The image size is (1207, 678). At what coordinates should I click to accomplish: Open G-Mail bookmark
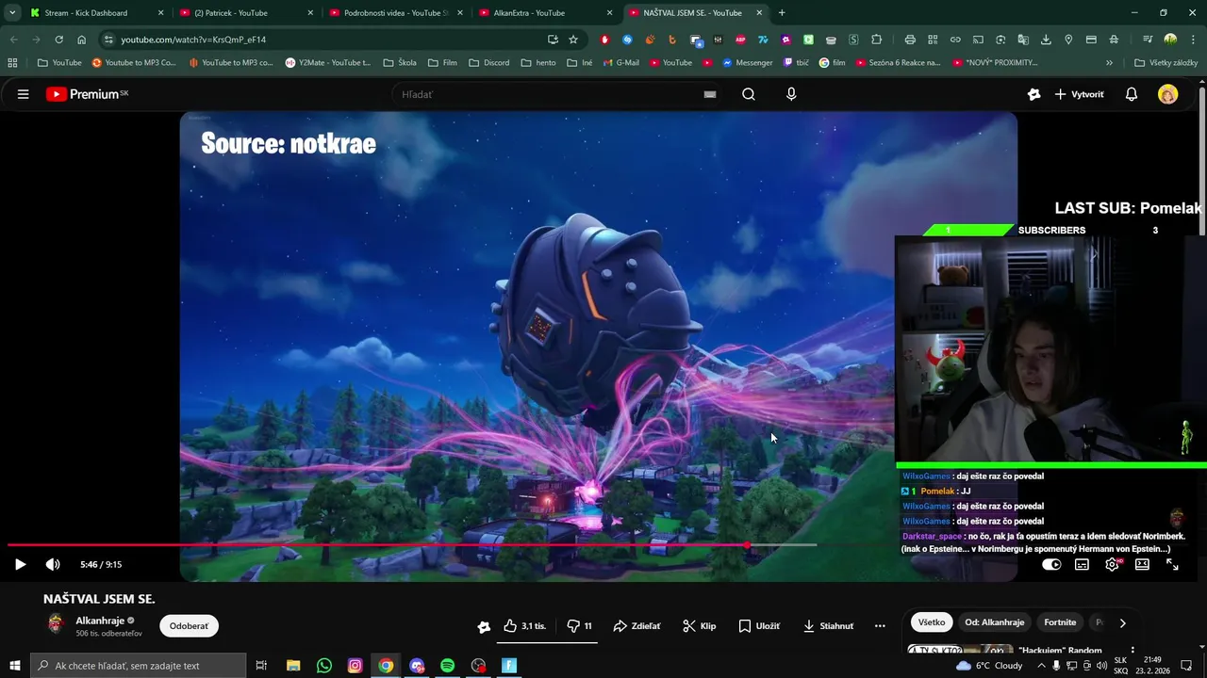point(620,63)
